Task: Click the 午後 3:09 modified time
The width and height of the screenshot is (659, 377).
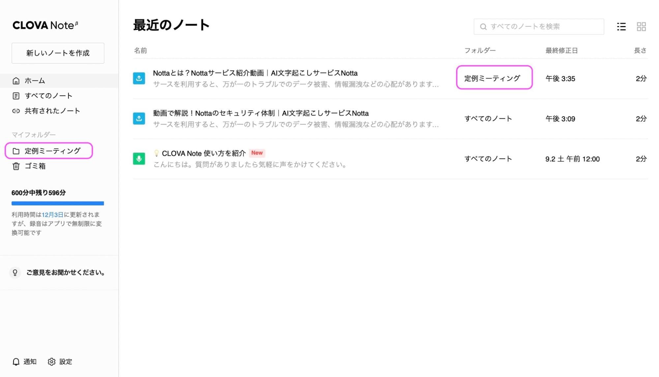Action: (x=560, y=119)
